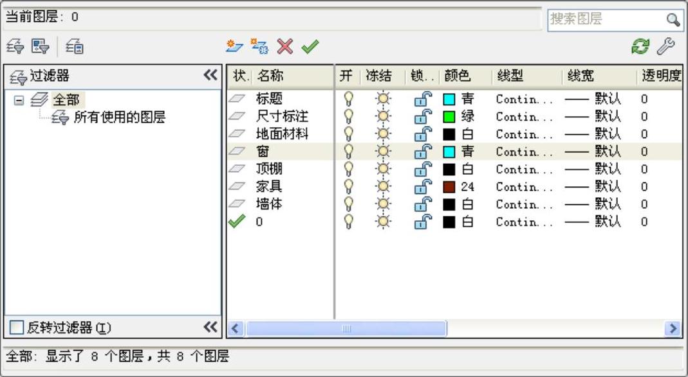
Task: Toggle the 反转过滤器 checkbox
Action: pos(17,328)
